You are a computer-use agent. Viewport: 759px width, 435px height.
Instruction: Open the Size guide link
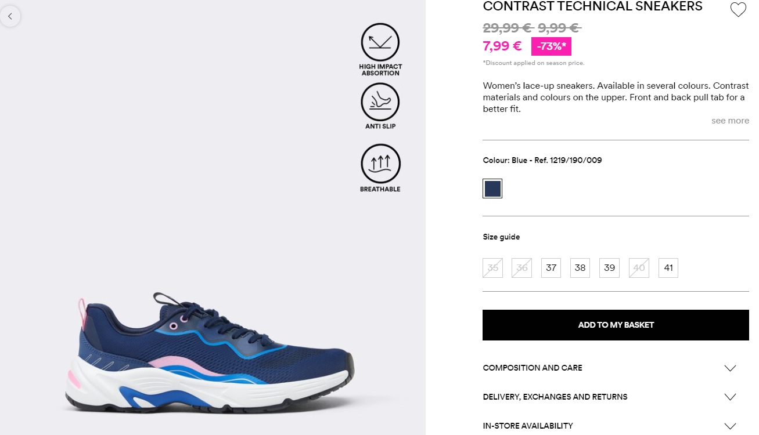point(501,237)
